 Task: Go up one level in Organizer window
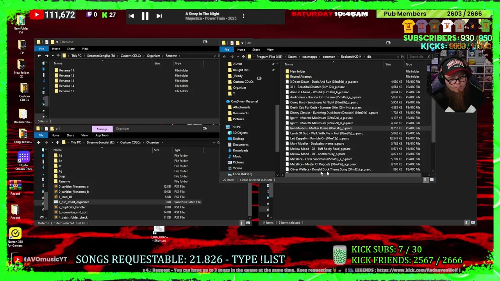tap(57, 142)
